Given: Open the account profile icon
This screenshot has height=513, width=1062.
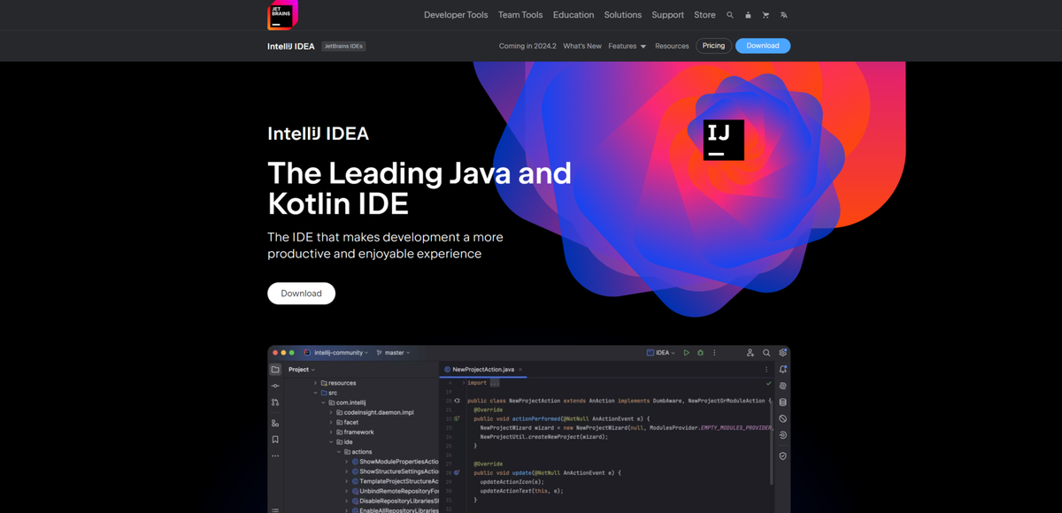Looking at the screenshot, I should click(748, 15).
